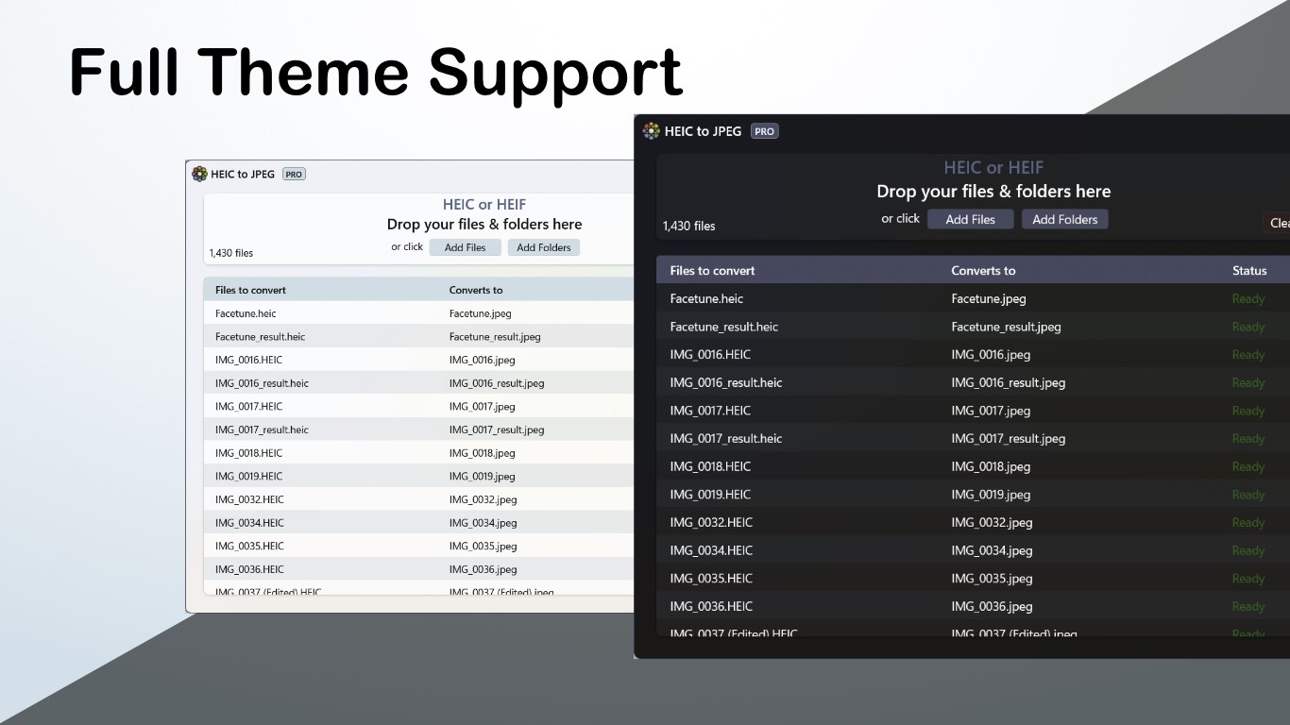Sort by Status header in dark window
Screen dimensions: 1290x725
point(1249,270)
